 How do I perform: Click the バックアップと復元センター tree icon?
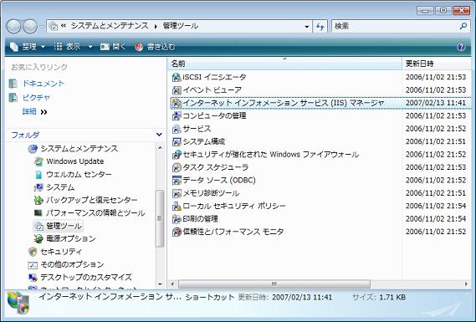(x=38, y=200)
